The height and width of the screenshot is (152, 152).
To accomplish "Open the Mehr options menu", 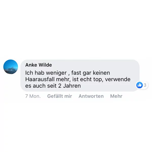I will pos(116,96).
